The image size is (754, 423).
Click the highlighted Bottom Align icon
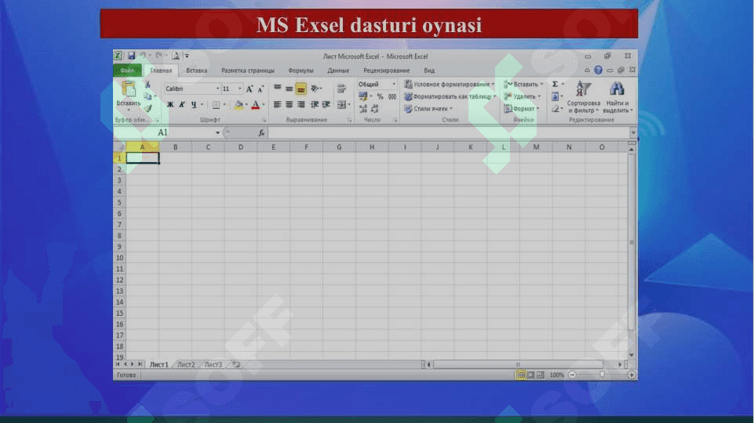pos(301,89)
